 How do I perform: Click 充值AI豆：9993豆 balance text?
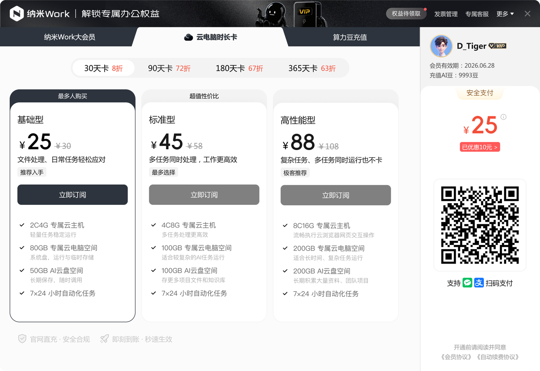454,75
